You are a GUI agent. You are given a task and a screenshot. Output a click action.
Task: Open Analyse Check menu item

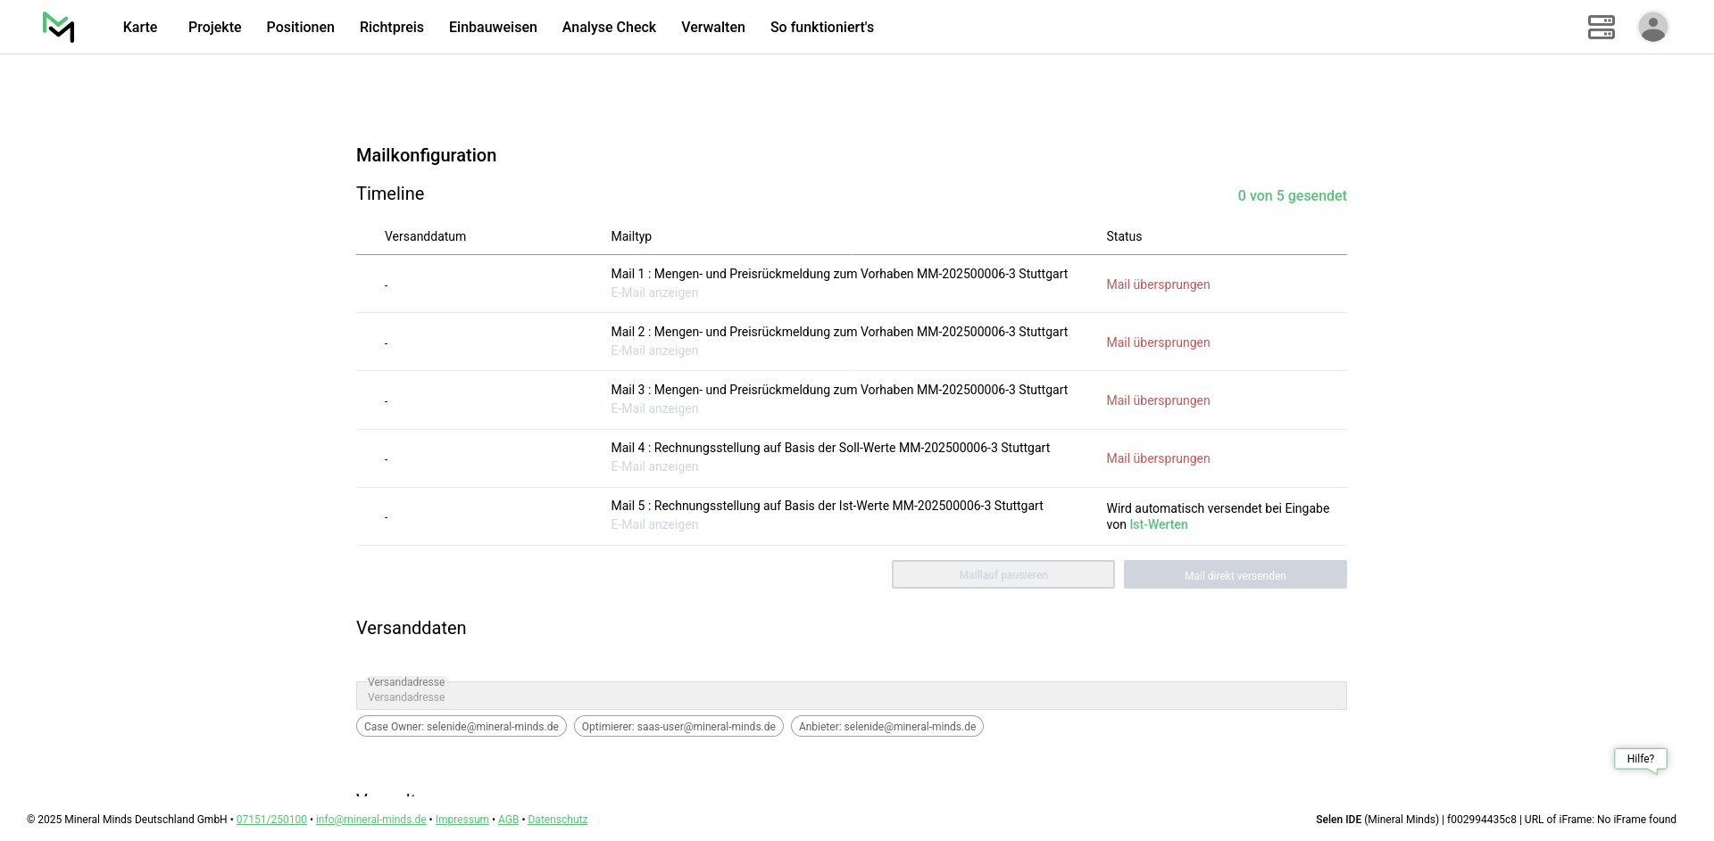pos(609,27)
